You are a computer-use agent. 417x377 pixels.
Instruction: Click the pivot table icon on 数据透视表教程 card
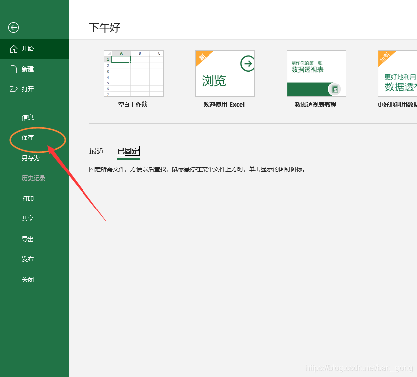(x=334, y=89)
